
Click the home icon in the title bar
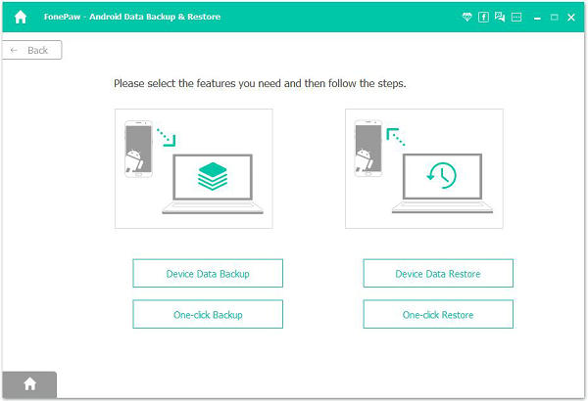[20, 17]
